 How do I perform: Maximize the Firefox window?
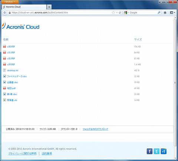(166, 2)
